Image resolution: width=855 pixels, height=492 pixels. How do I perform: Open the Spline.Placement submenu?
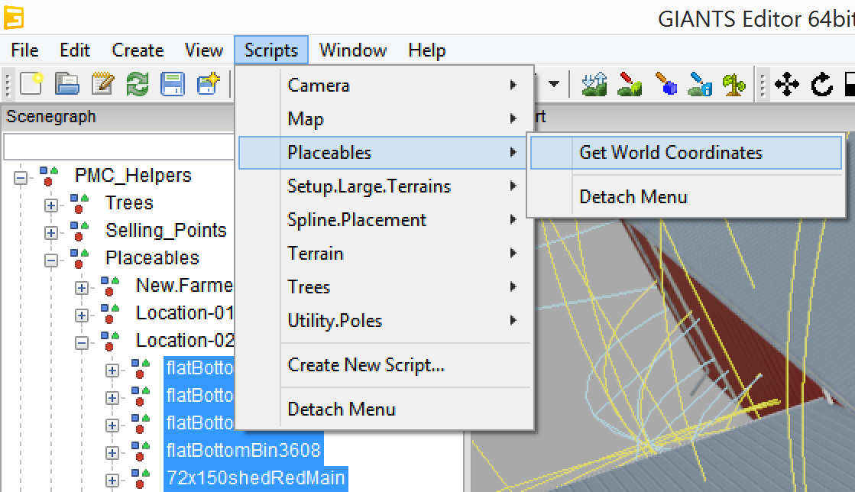385,220
